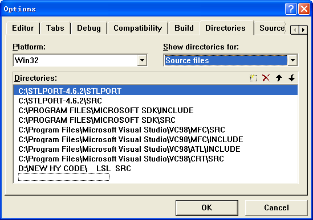Click the OK button
313x220 pixels.
pos(207,207)
